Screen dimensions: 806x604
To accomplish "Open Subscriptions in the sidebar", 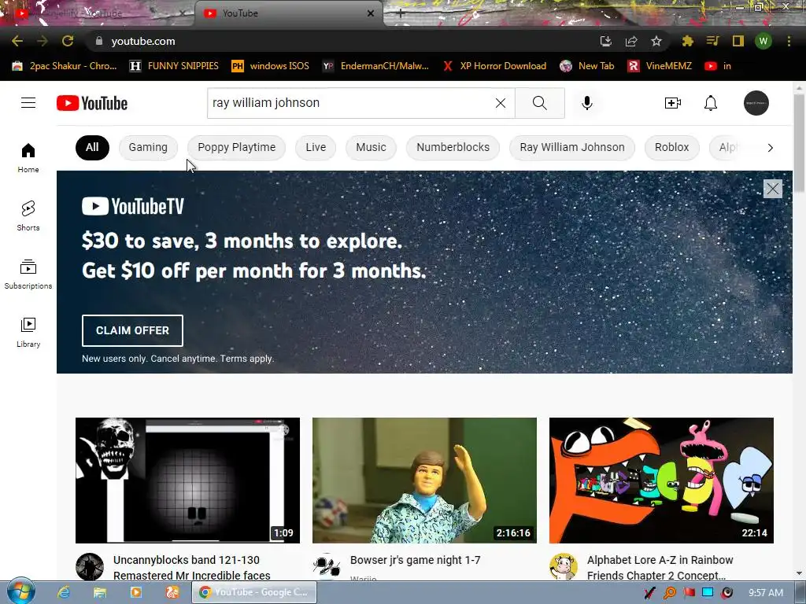I will pyautogui.click(x=28, y=274).
